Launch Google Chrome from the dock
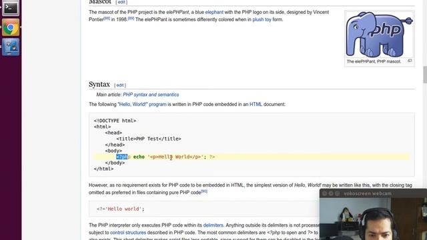 coord(11,27)
